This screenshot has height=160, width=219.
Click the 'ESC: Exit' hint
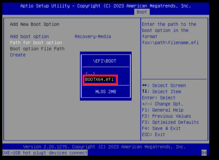[x=154, y=135]
